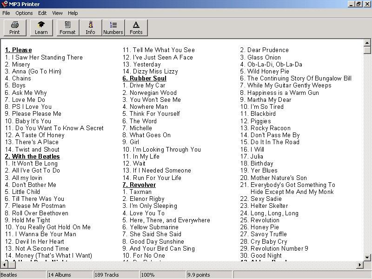Click the '14 Albums' status bar field

tap(70, 275)
